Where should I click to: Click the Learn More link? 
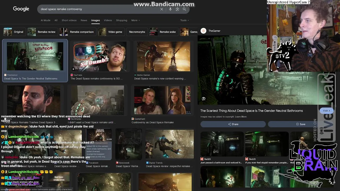coord(241,117)
